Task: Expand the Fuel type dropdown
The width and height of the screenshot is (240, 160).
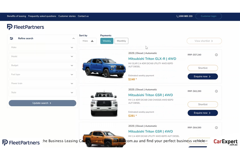Action: click(42, 74)
